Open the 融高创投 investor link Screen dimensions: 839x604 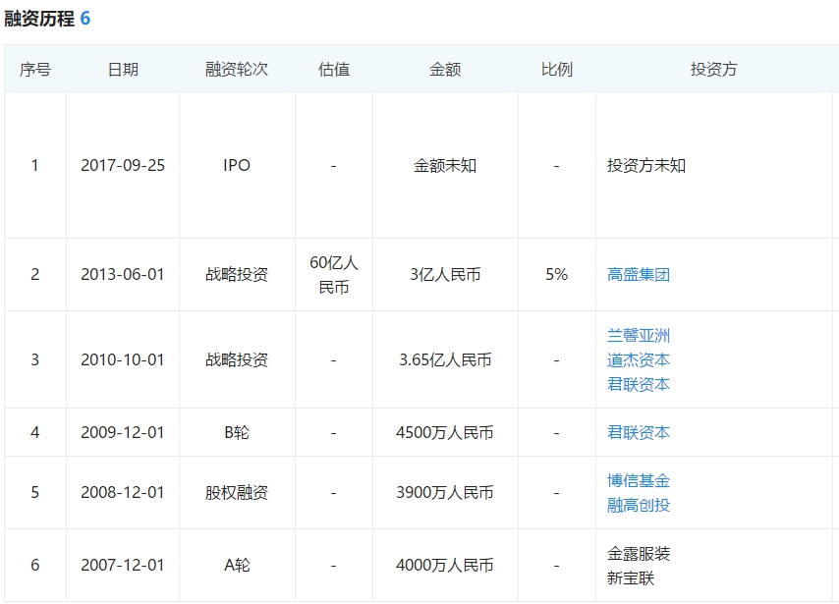[639, 505]
